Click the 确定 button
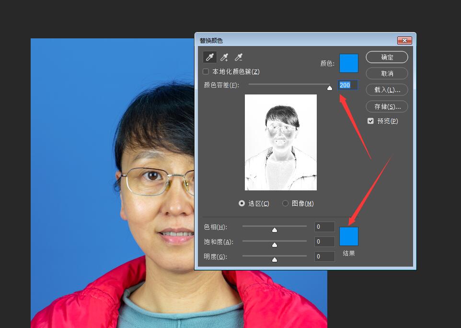The image size is (461, 328). [x=387, y=57]
